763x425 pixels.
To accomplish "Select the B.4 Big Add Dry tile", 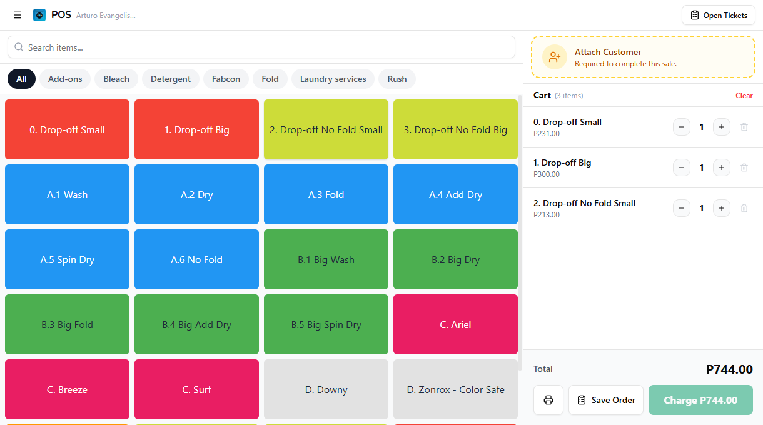I will pyautogui.click(x=196, y=324).
